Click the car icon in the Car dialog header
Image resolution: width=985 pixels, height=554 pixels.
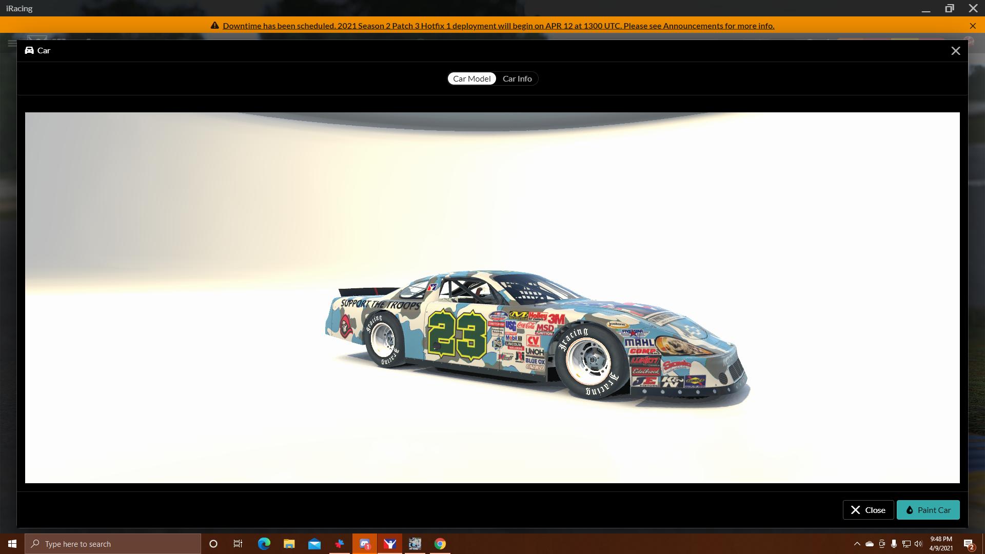coord(29,50)
